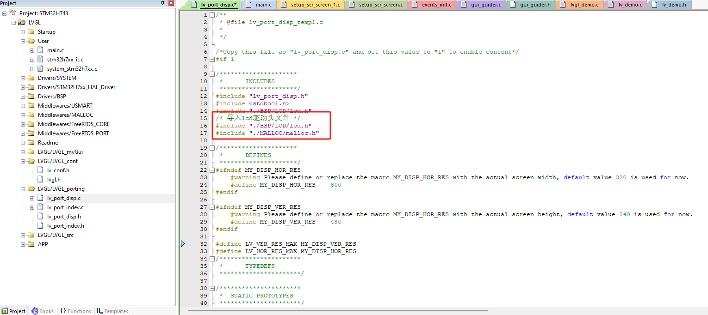The width and height of the screenshot is (708, 315).
Task: Click the Readme folder icon
Action: point(31,142)
